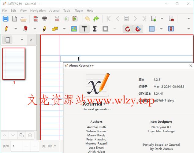The image size is (194, 153).
Task: Choose the draw rectangle shape tool
Action: coord(105,29)
